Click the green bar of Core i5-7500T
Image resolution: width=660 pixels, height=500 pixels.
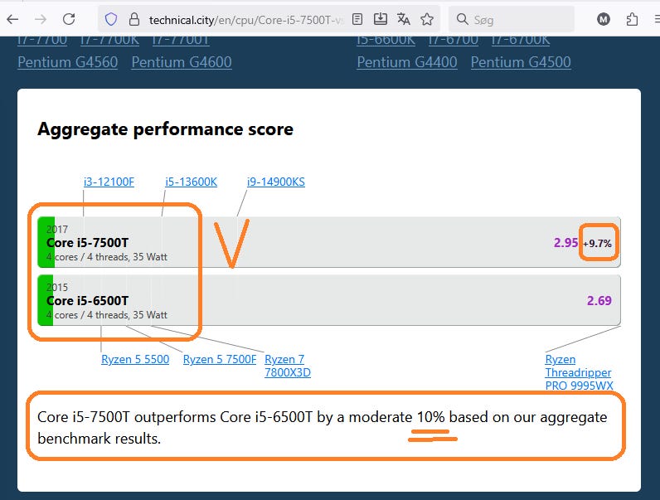click(46, 242)
